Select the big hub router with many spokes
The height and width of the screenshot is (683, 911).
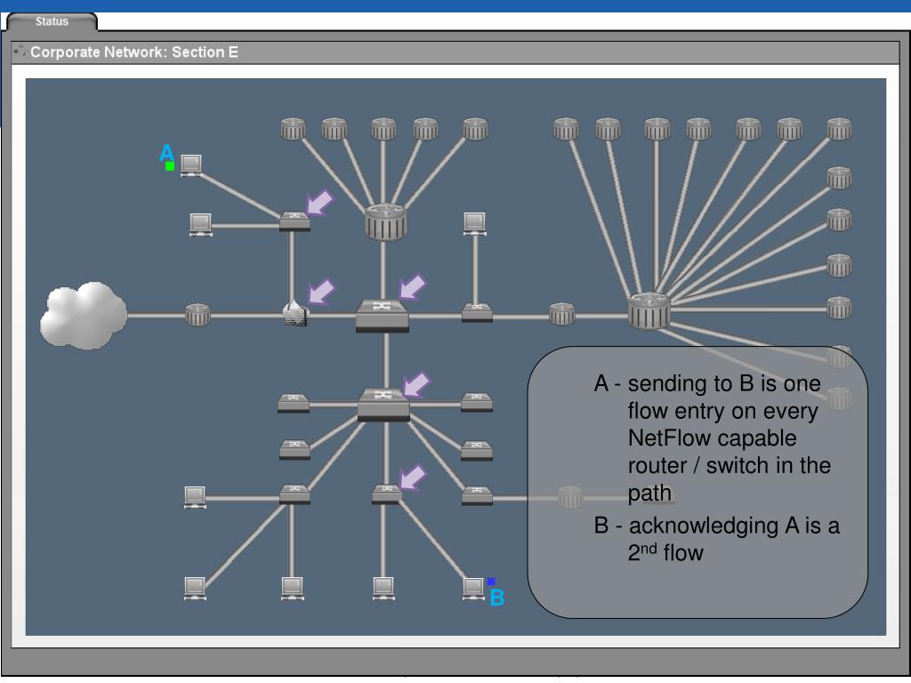point(649,311)
